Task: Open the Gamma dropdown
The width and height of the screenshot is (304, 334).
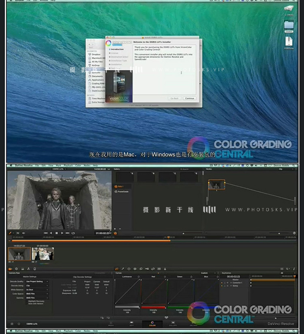Action: [37, 298]
